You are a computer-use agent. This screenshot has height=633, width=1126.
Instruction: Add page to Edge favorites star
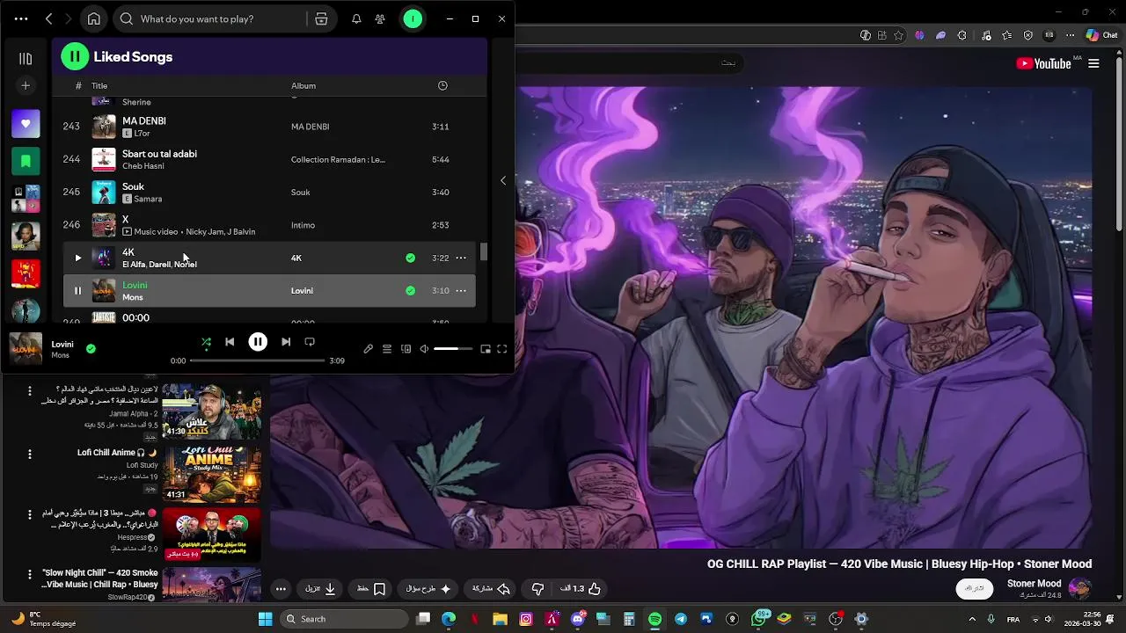pos(898,35)
